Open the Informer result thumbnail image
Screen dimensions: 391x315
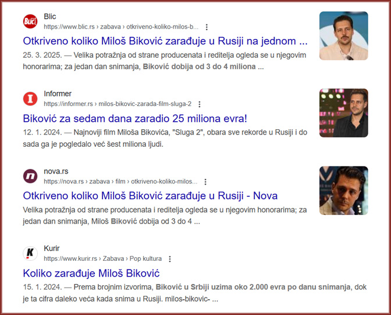pyautogui.click(x=344, y=113)
